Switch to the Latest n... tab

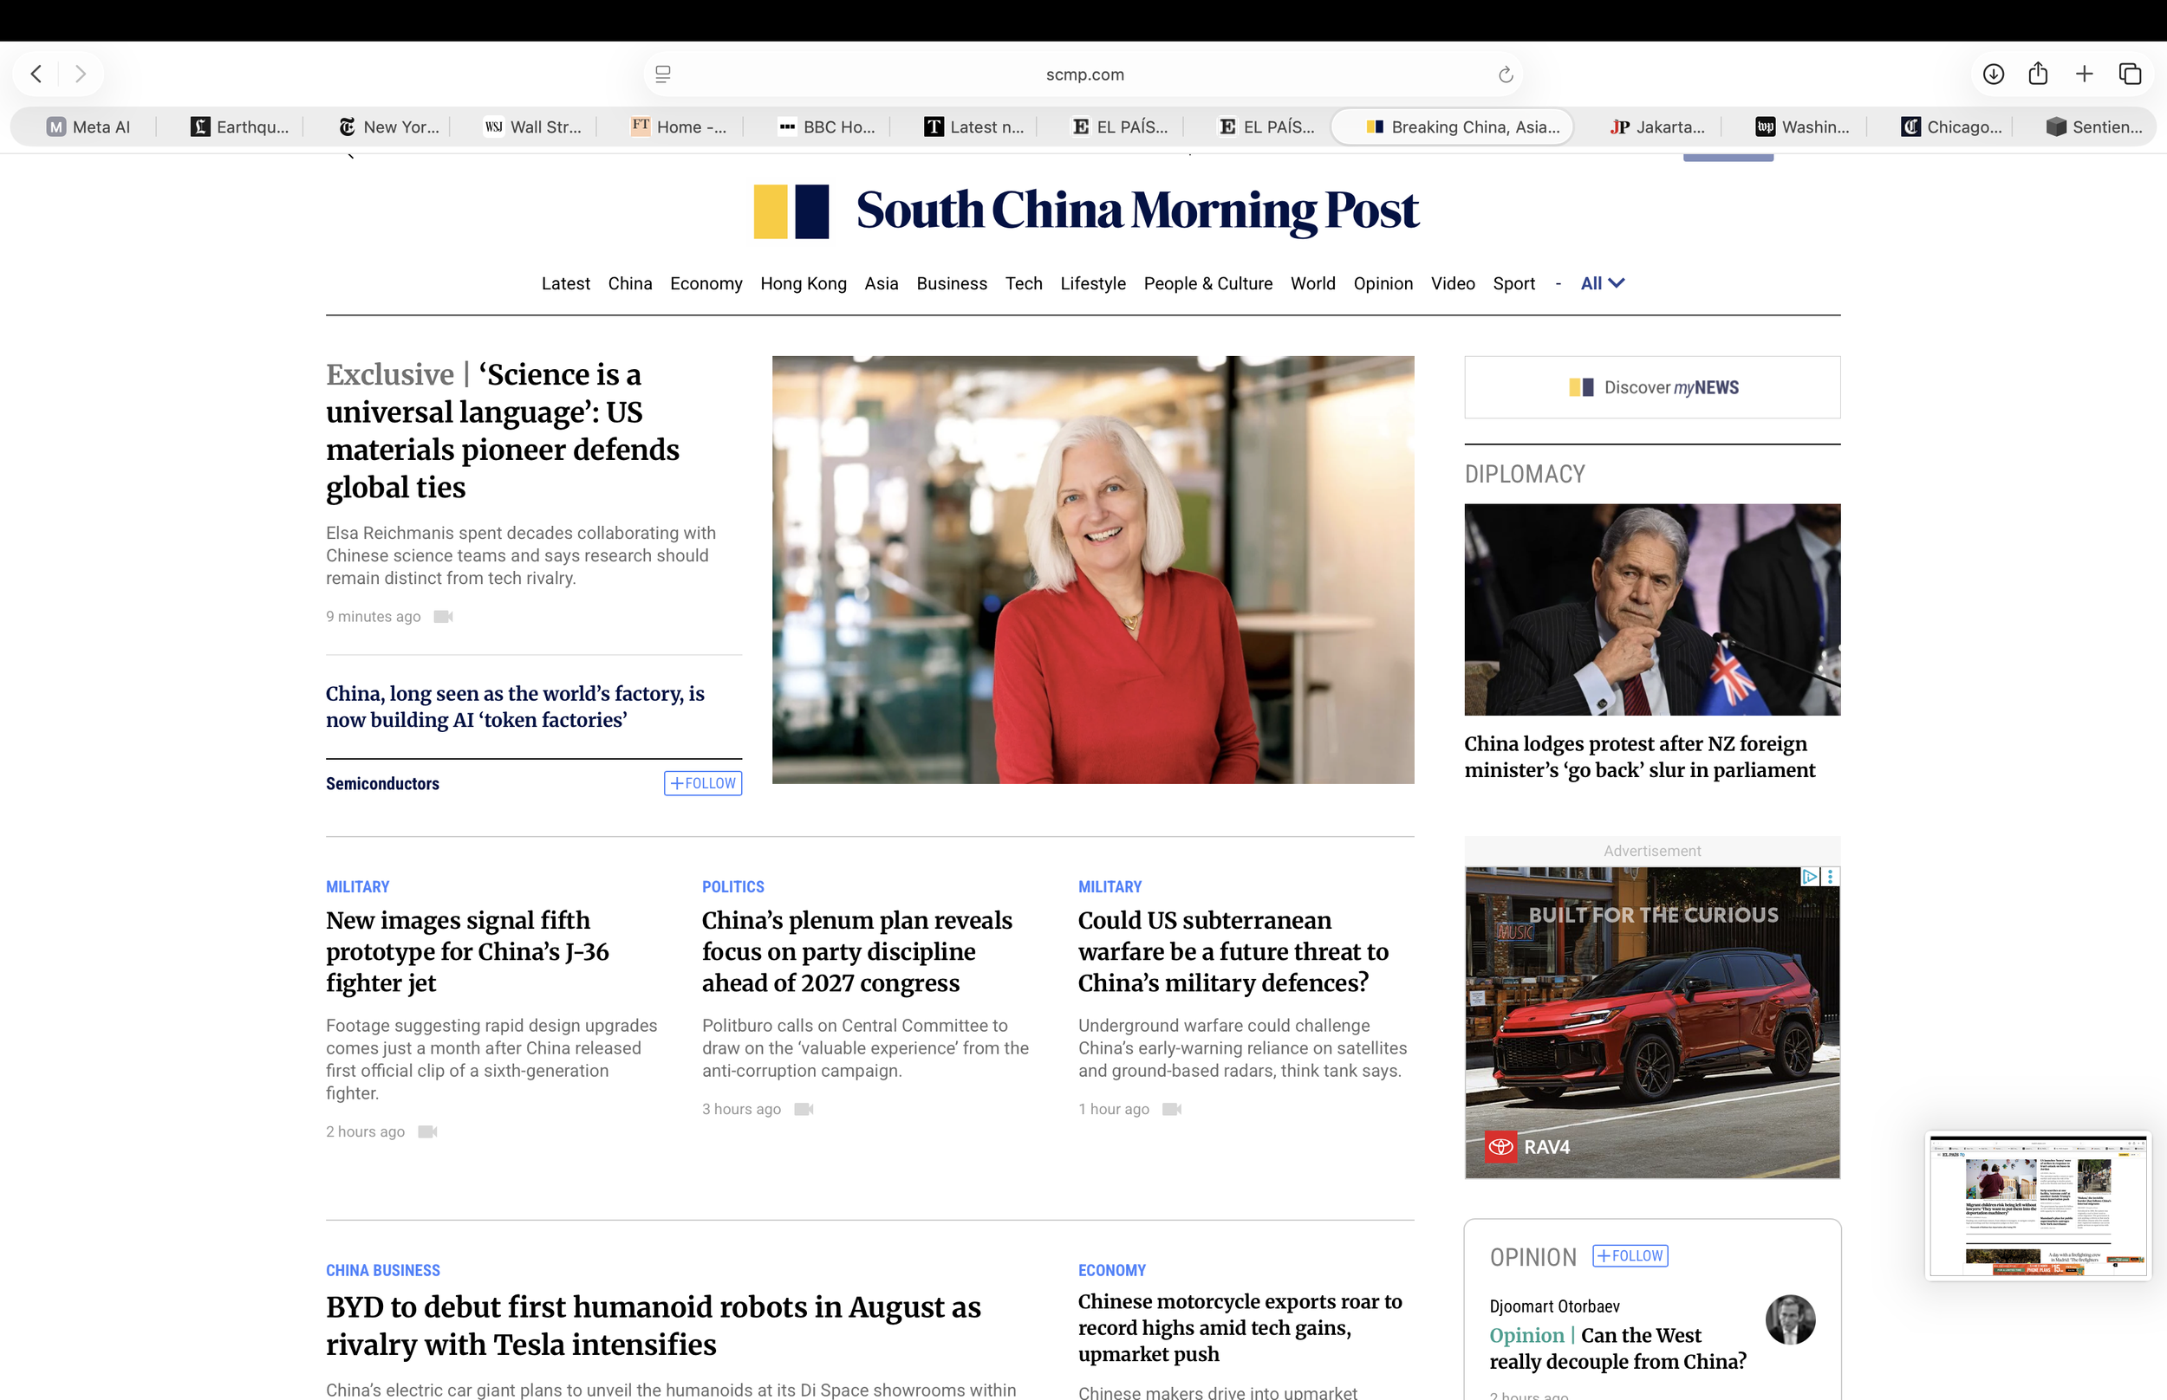pos(974,127)
